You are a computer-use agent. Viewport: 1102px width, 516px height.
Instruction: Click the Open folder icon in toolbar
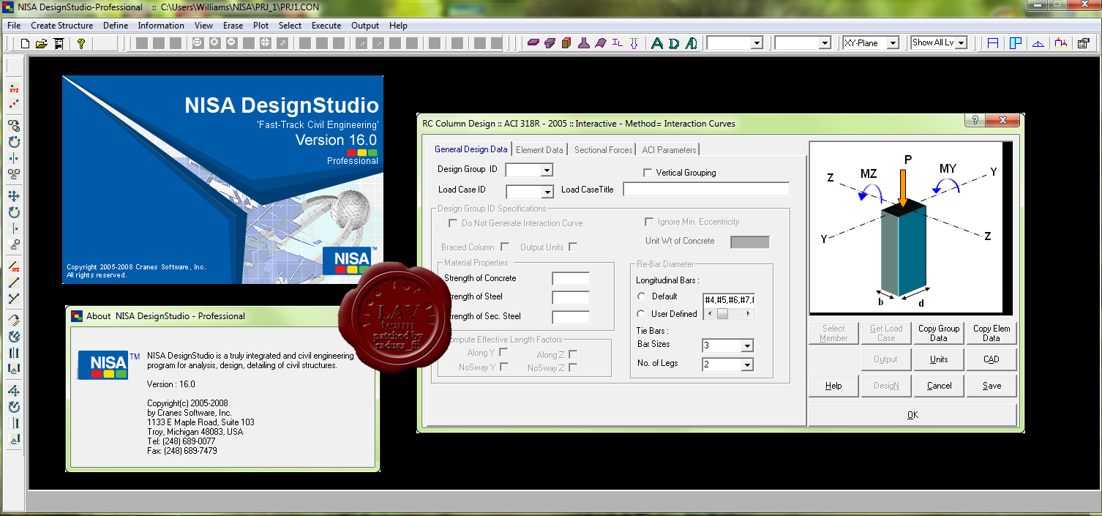click(x=42, y=43)
